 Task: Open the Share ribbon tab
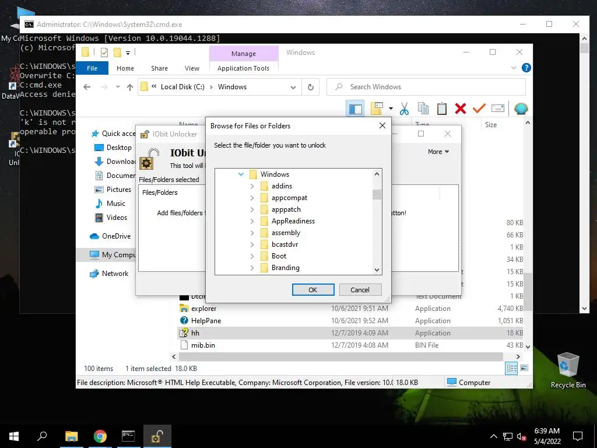pos(159,68)
